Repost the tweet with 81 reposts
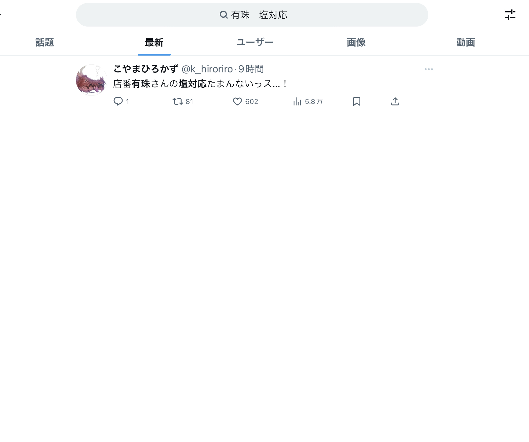Viewport: 529px width, 442px height. click(x=183, y=101)
